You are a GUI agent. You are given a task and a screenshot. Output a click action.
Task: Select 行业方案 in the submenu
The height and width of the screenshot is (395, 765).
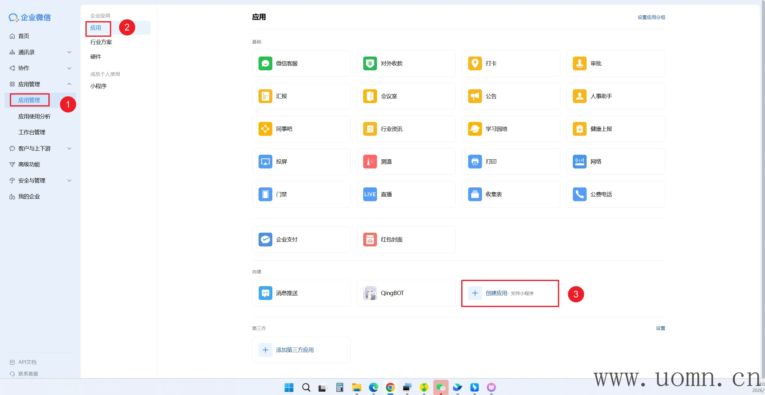(101, 42)
